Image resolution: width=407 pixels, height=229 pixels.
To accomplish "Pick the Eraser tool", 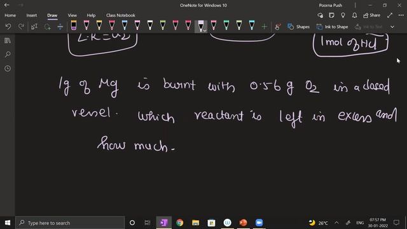I will pyautogui.click(x=74, y=25).
